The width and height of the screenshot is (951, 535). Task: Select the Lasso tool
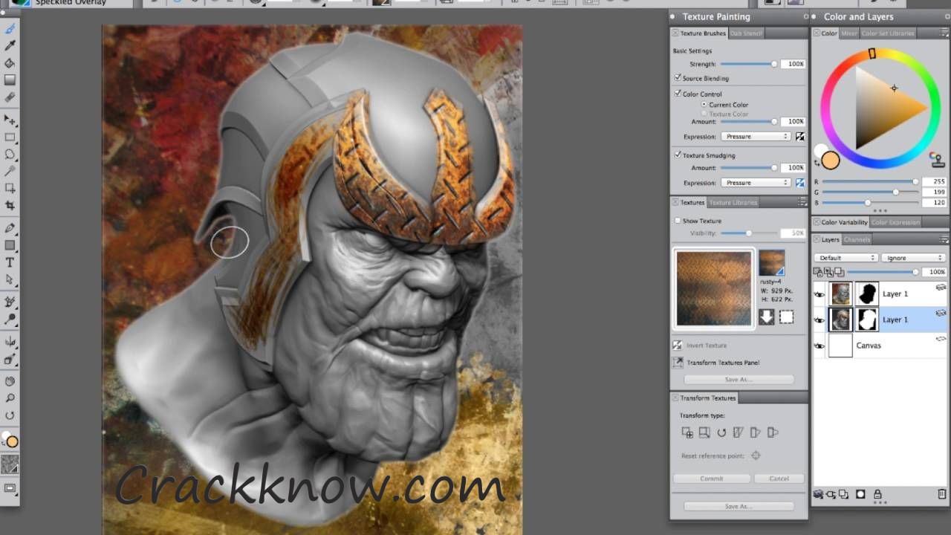[x=10, y=155]
